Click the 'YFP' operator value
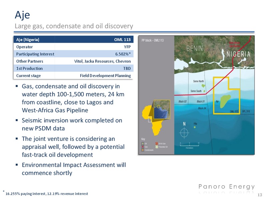The height and width of the screenshot is (200, 267). click(x=127, y=47)
